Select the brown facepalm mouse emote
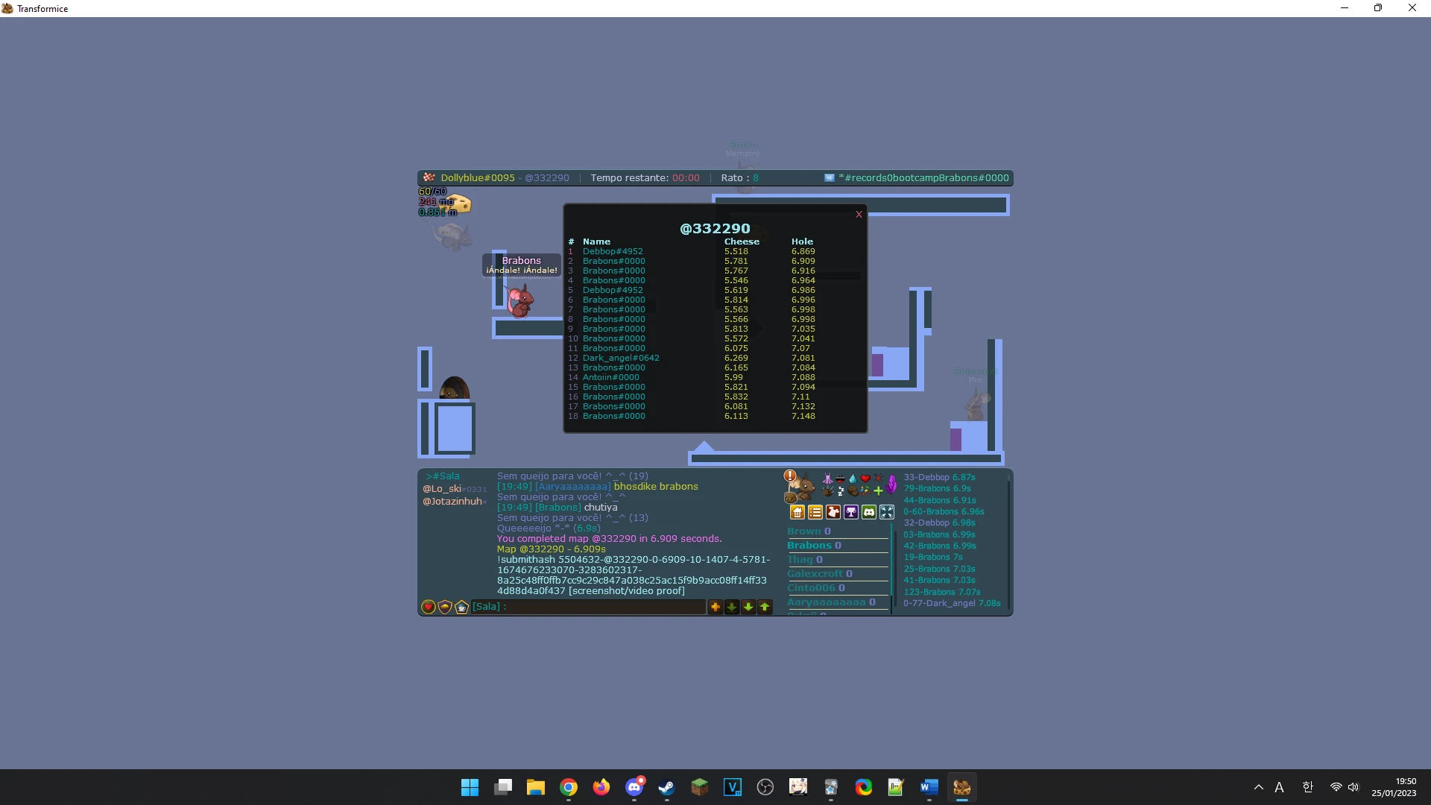The height and width of the screenshot is (805, 1431). pos(853,491)
